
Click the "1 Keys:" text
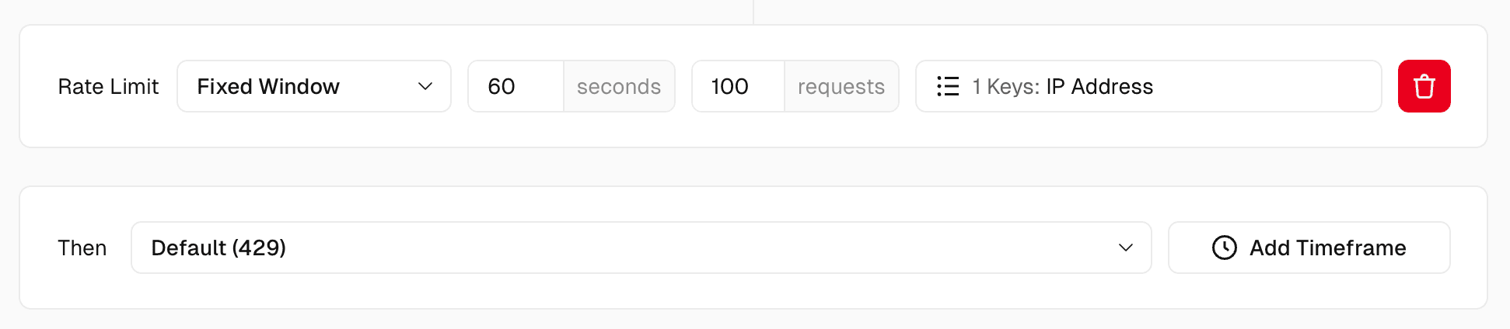pos(1005,86)
